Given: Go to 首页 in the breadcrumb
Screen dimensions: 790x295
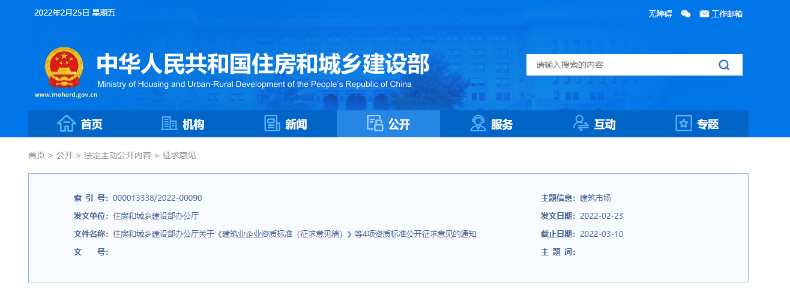Looking at the screenshot, I should coord(37,155).
